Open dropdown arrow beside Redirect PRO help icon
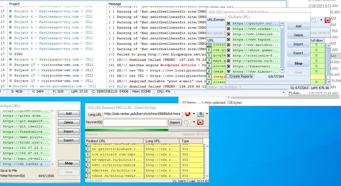 [x=194, y=122]
